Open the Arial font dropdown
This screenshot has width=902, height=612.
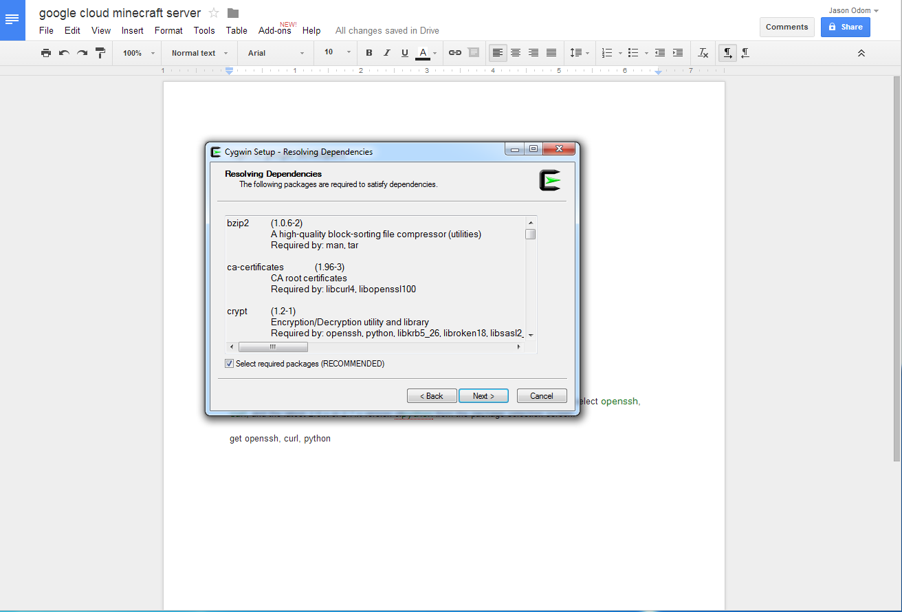click(x=276, y=53)
